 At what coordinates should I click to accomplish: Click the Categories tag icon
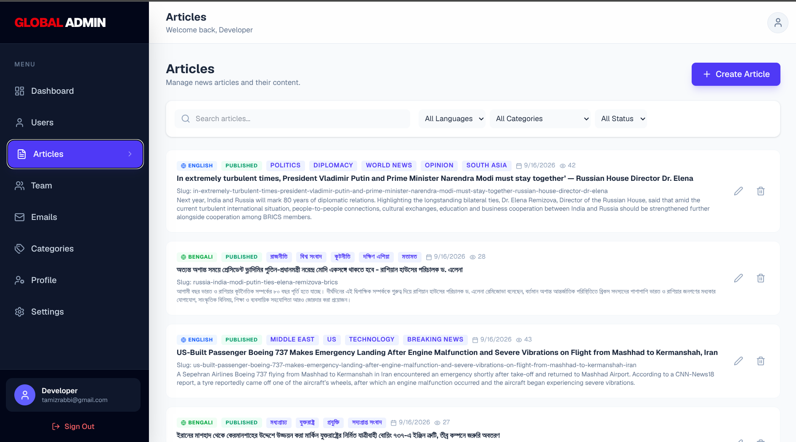(x=19, y=249)
